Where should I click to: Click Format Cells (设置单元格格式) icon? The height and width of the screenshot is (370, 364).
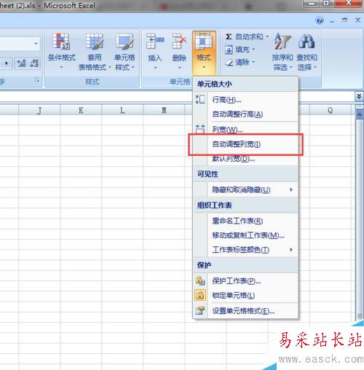[200, 310]
